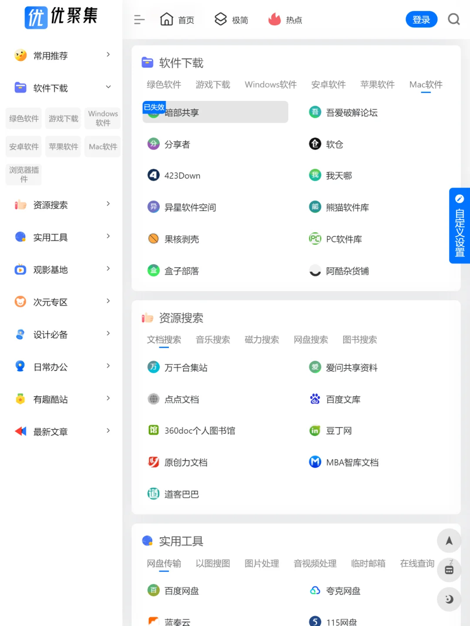Toggle the sidebar hamburger menu icon
Screen dimensions: 470x626
point(139,20)
